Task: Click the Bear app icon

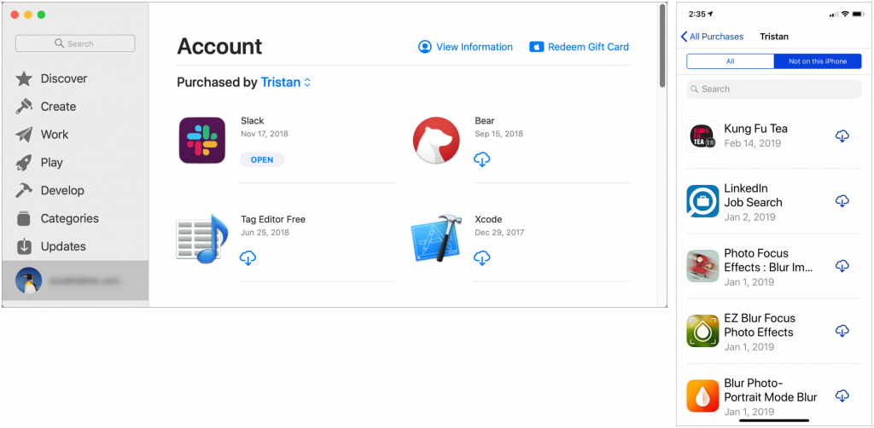Action: 436,141
